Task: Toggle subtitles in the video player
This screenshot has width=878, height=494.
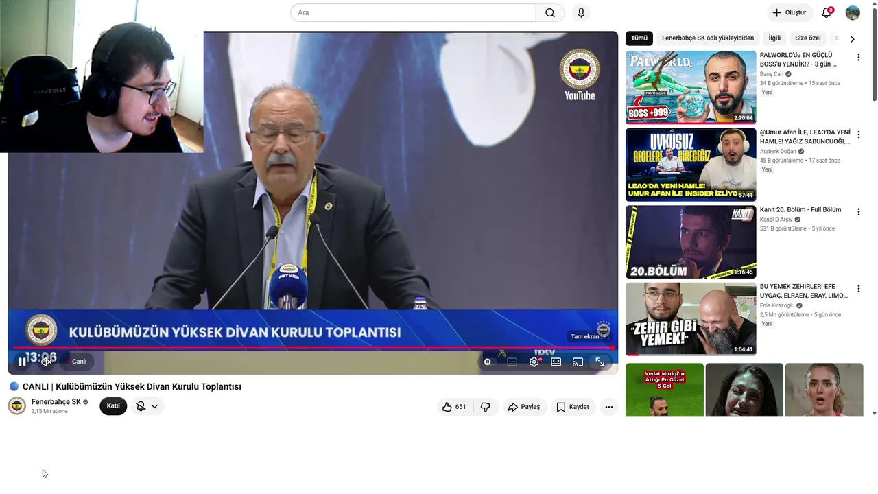Action: [512, 362]
